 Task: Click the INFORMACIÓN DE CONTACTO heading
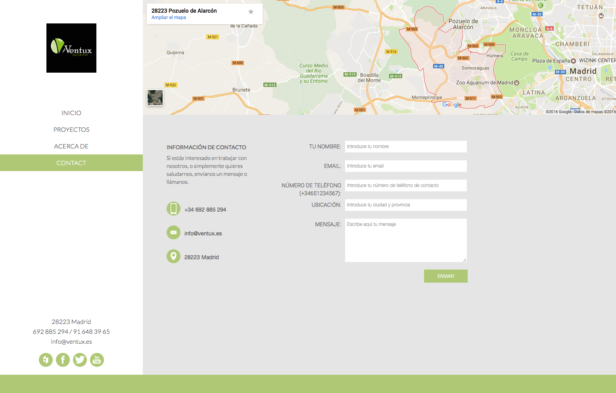click(206, 147)
